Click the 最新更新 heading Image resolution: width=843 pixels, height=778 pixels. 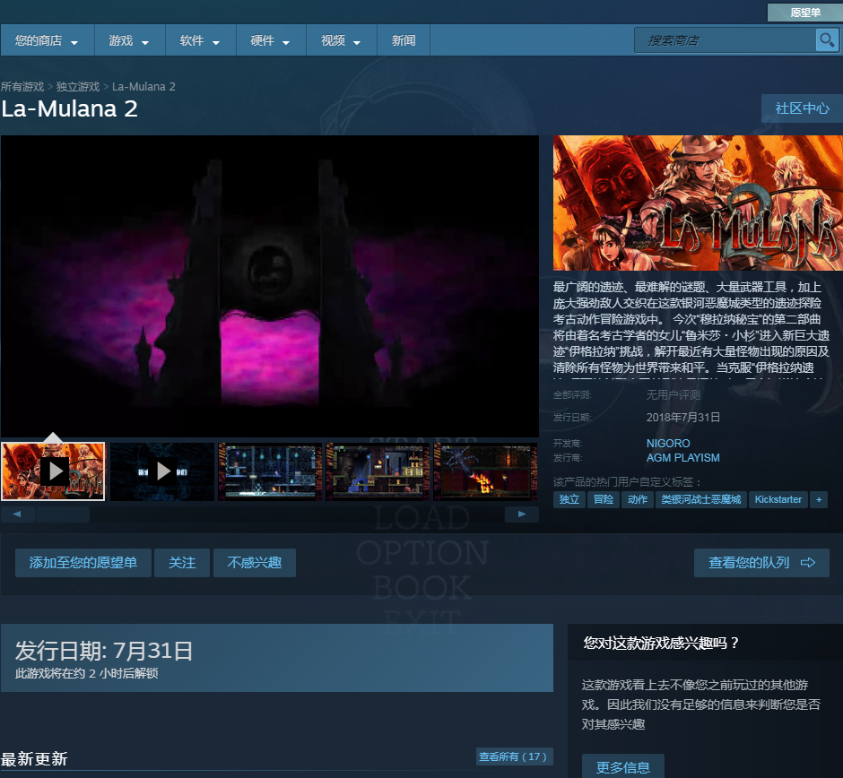click(34, 758)
